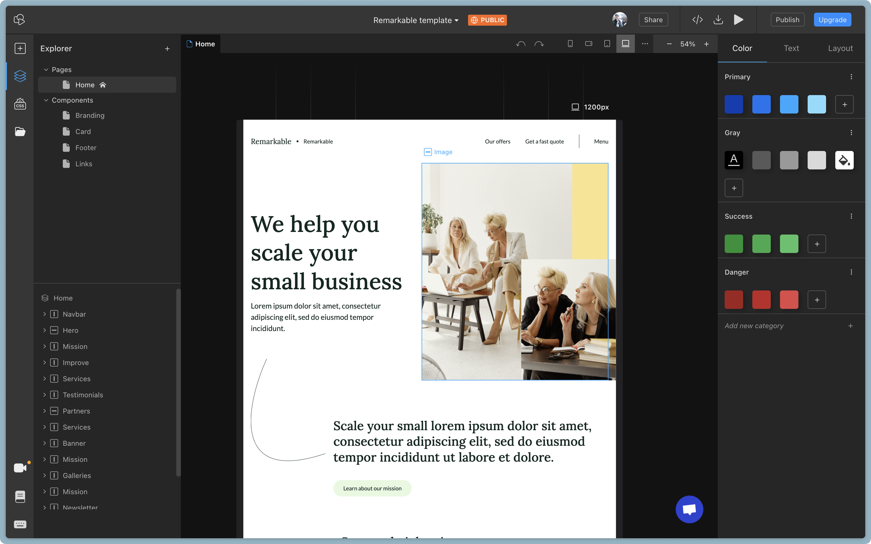Switch to the landscape phone viewport
This screenshot has height=544, width=871.
tap(589, 44)
